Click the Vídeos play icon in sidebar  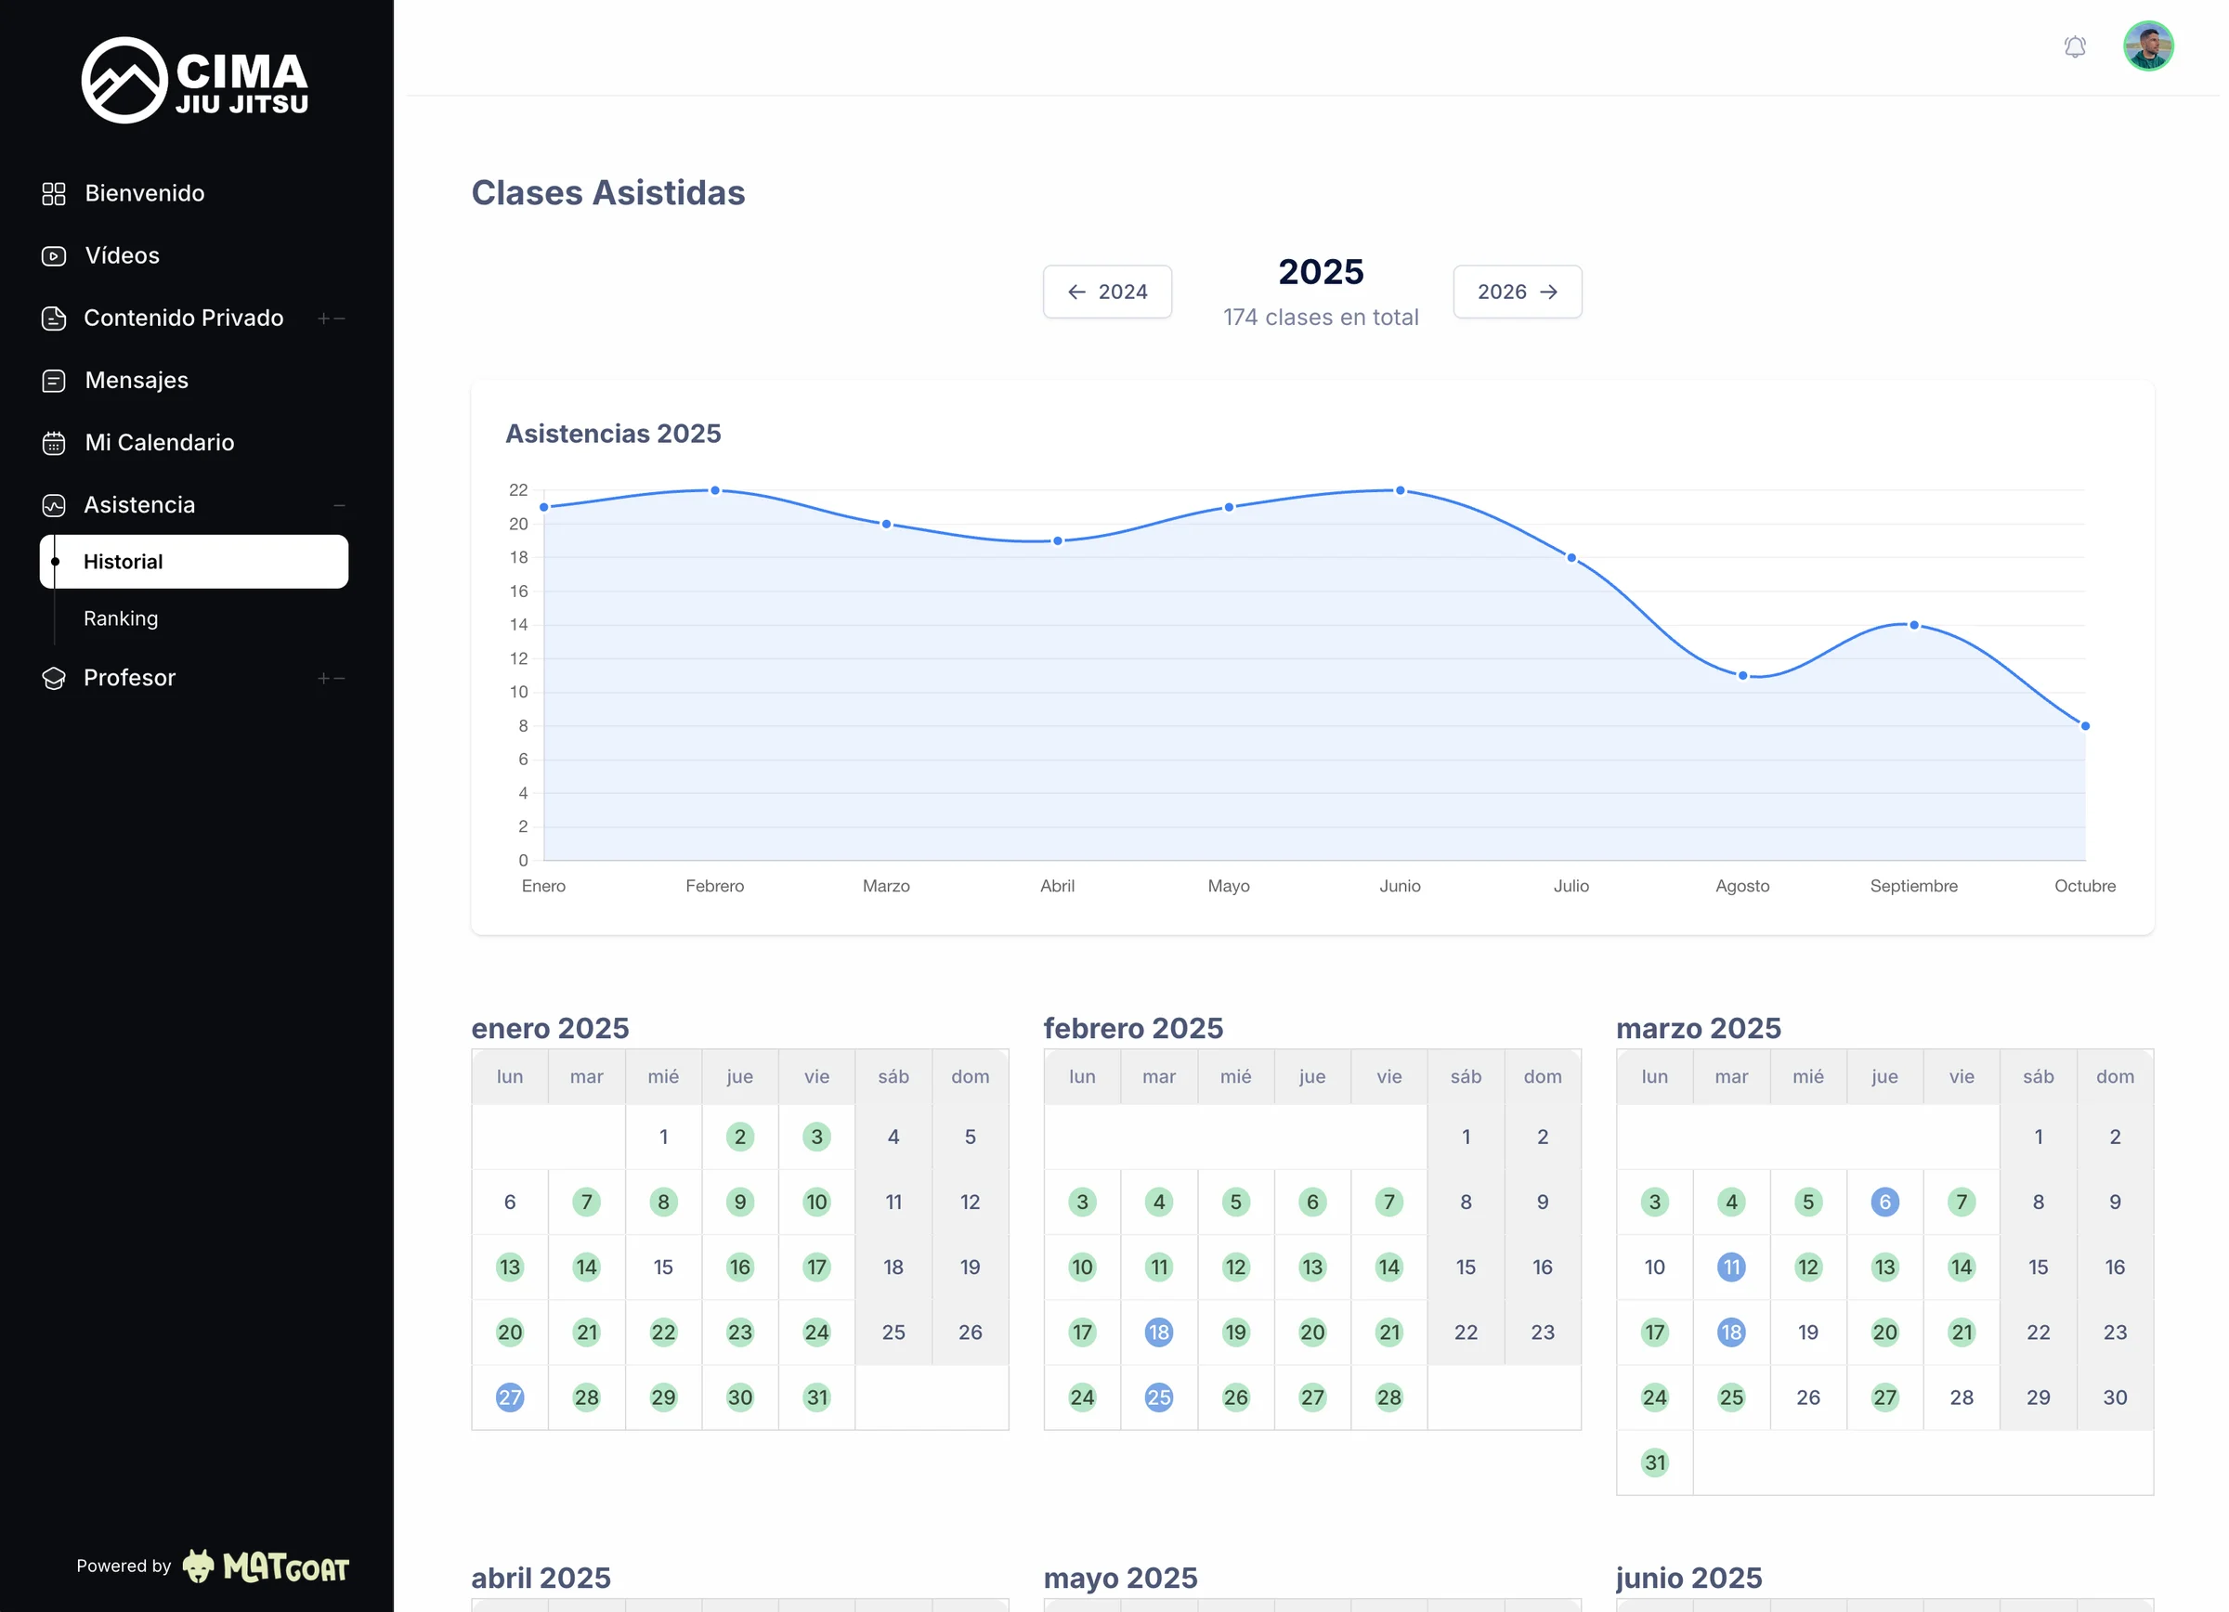click(54, 255)
